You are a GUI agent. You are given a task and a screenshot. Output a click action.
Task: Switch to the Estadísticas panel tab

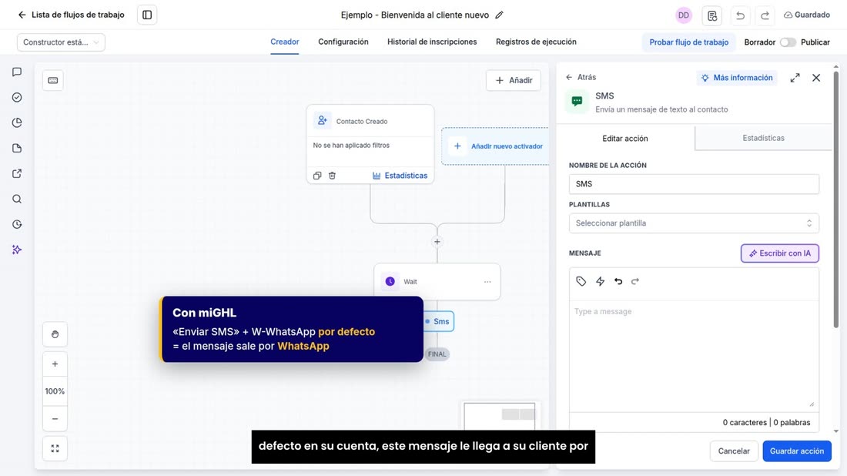tap(763, 138)
